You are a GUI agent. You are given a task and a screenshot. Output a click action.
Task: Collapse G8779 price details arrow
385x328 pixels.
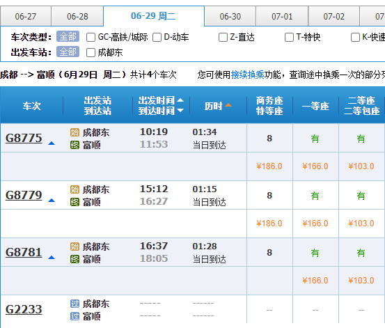tap(52, 201)
